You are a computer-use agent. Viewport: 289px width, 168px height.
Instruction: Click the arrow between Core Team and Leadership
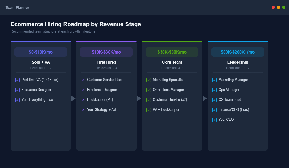pos(205,98)
